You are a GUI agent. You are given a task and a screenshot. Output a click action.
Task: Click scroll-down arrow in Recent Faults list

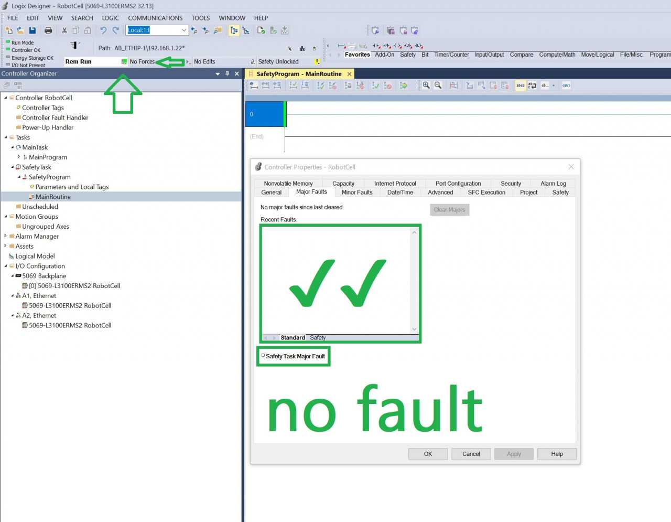pyautogui.click(x=414, y=329)
